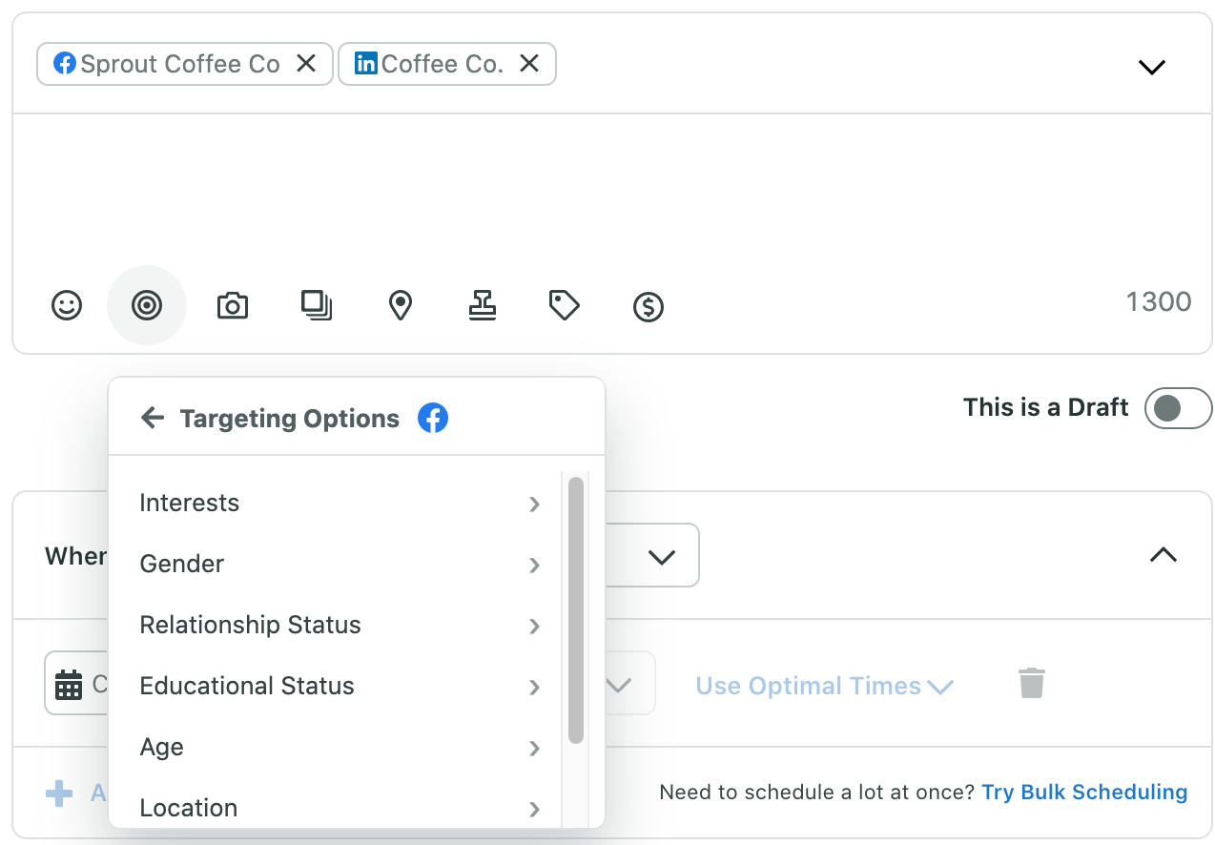Remove the Sprout Coffee Co Facebook profile

(x=306, y=64)
